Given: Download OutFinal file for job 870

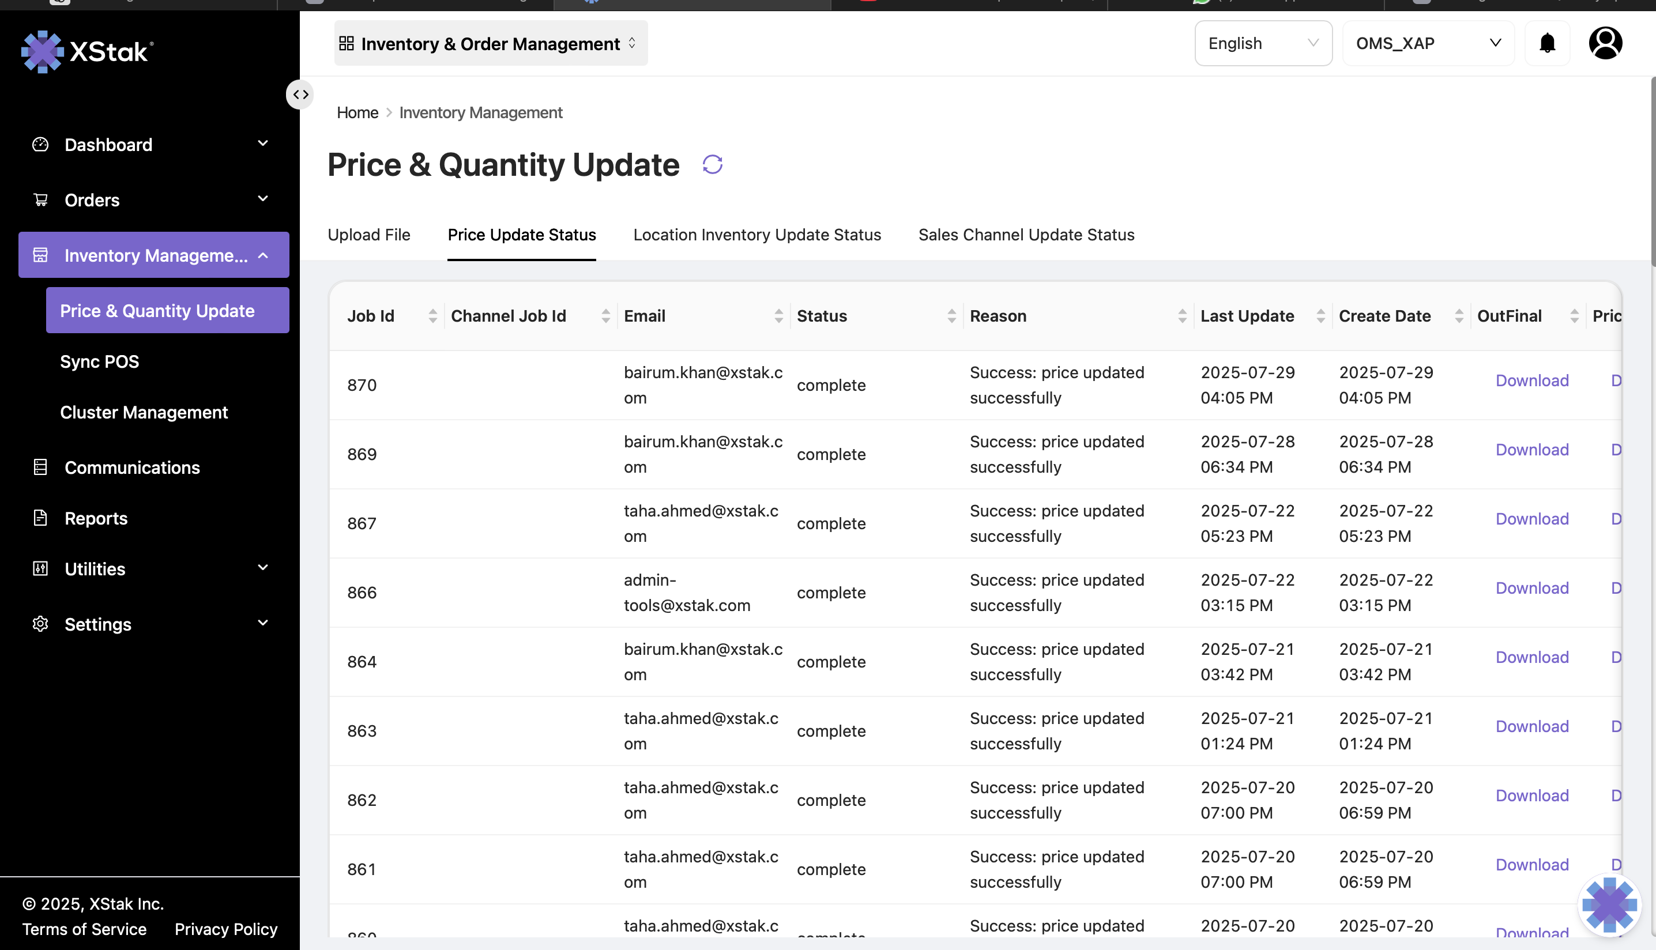Looking at the screenshot, I should 1531,380.
